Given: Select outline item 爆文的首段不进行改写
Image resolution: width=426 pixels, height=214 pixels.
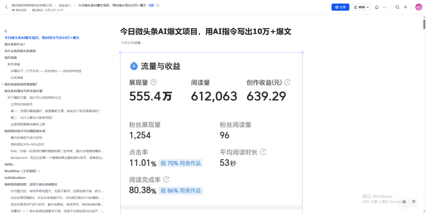Looking at the screenshot, I should pyautogui.click(x=27, y=138).
